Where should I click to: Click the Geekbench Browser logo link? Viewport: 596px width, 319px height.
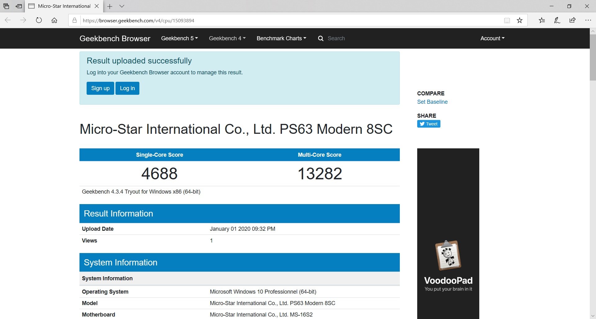pos(115,38)
